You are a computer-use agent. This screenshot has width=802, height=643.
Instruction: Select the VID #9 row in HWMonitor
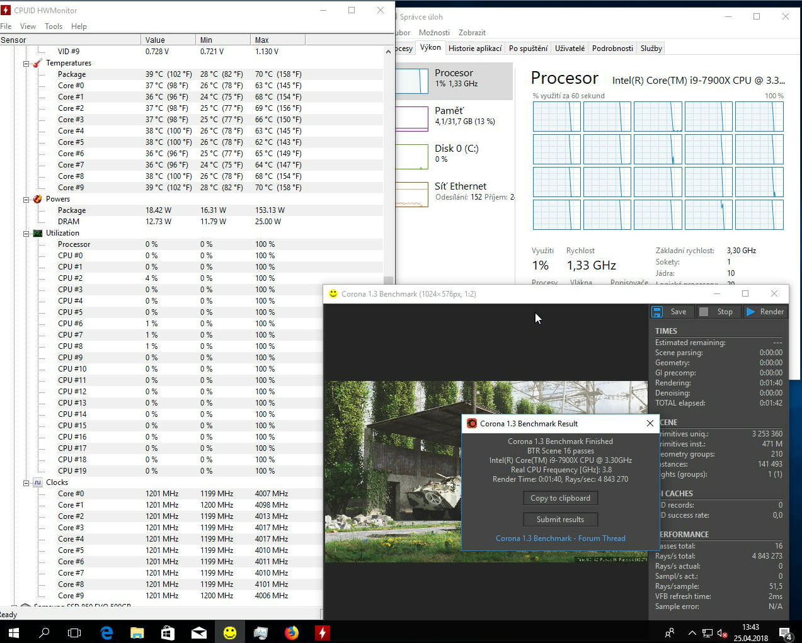(x=192, y=52)
